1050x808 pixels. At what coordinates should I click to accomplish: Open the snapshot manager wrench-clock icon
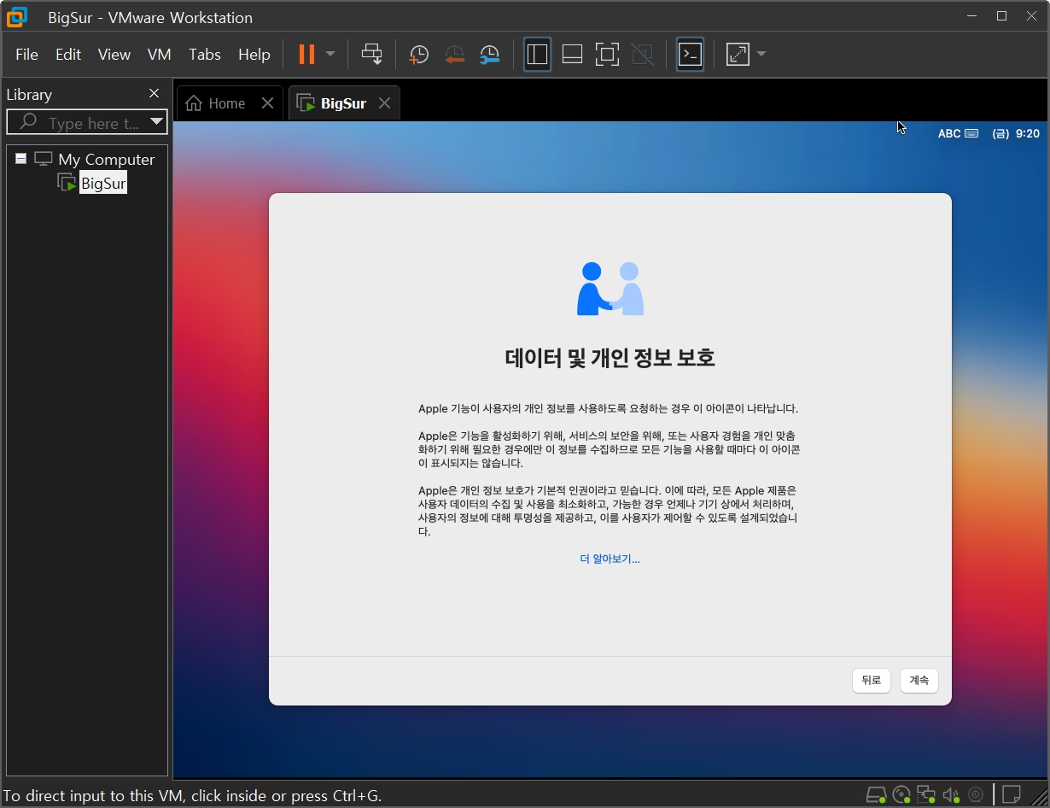pos(490,55)
